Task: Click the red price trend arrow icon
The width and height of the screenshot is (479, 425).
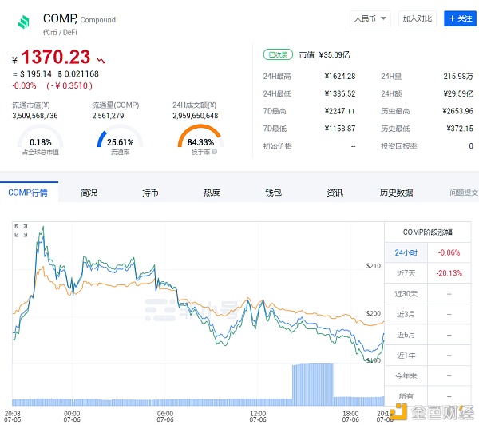Action: coord(101,60)
